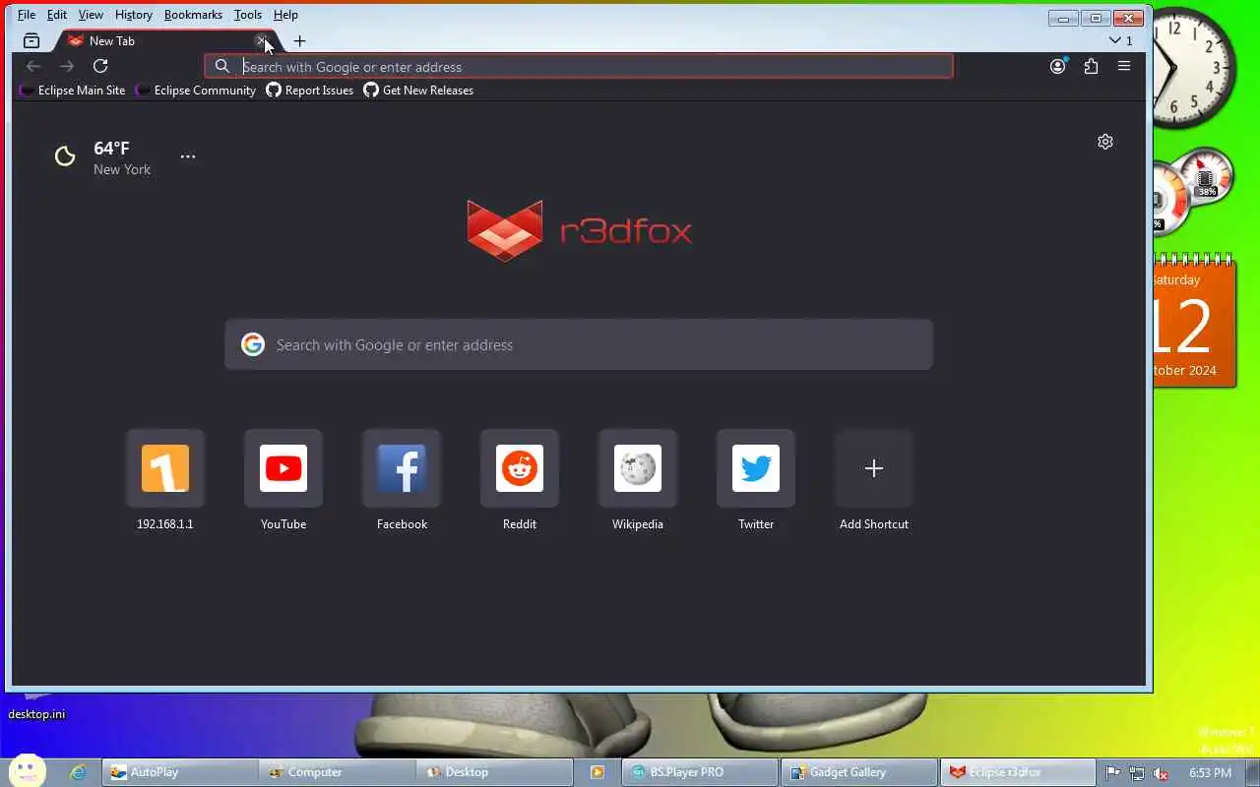
Task: Open the Facebook shortcut tile
Action: [402, 481]
